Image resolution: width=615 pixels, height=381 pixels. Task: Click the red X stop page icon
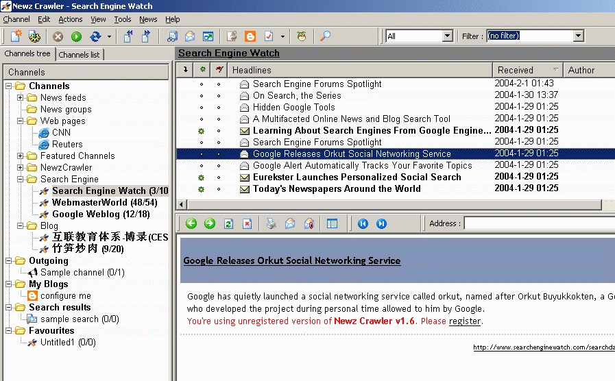tap(247, 224)
